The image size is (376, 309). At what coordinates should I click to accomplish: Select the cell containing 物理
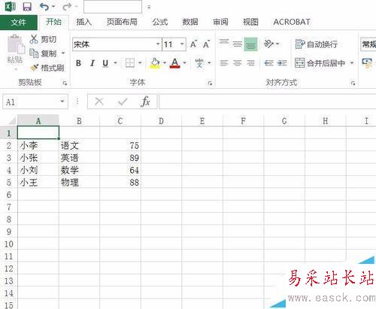[79, 183]
